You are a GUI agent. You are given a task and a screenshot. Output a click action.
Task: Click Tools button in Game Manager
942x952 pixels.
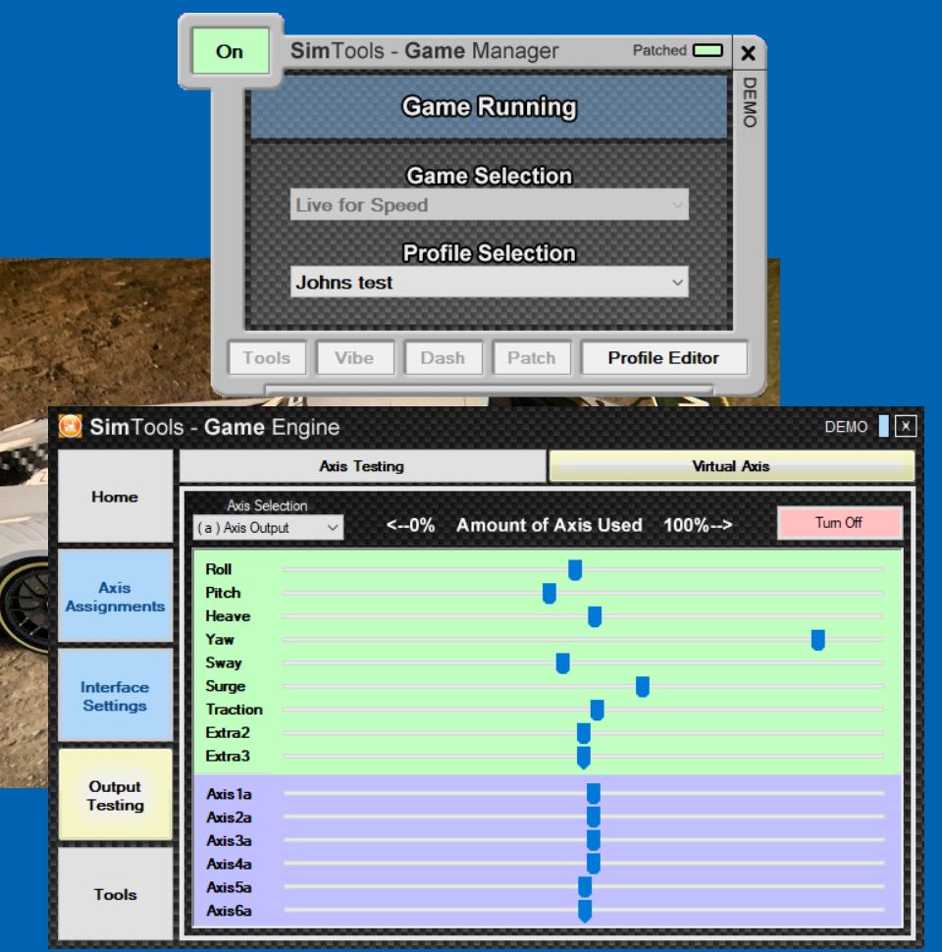click(x=267, y=357)
